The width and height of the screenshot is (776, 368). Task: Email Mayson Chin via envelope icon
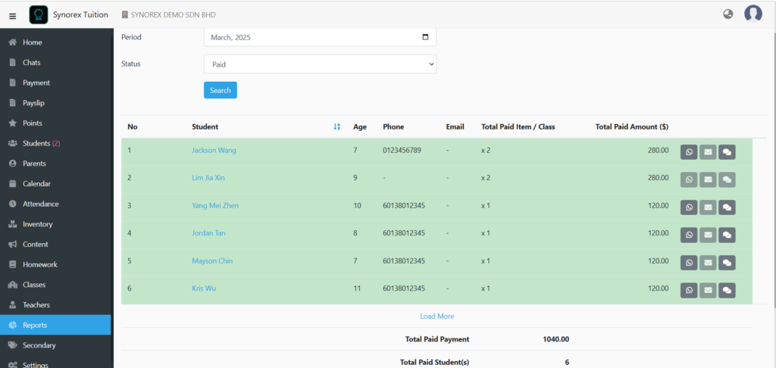click(708, 263)
